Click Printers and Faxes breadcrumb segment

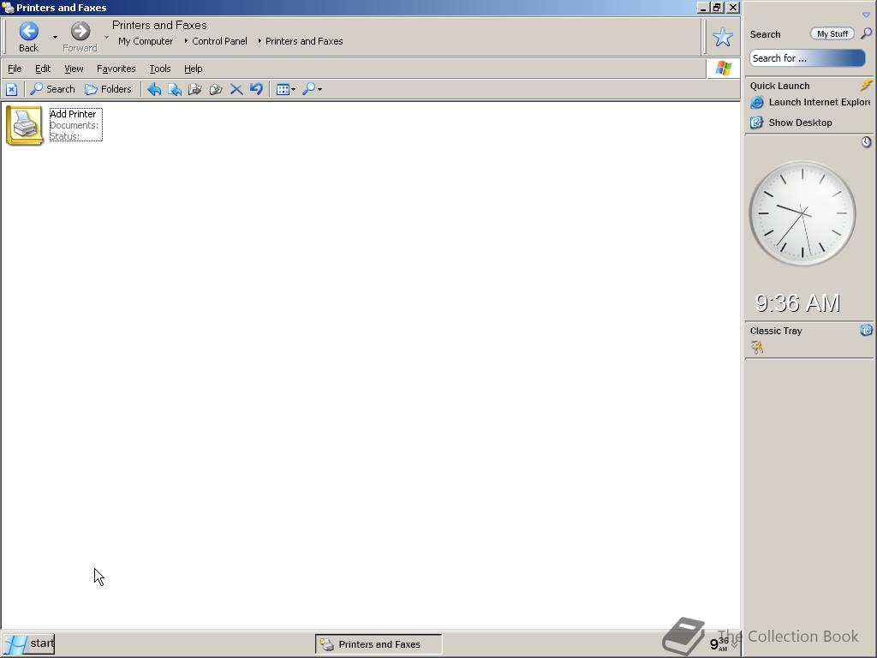(x=304, y=41)
